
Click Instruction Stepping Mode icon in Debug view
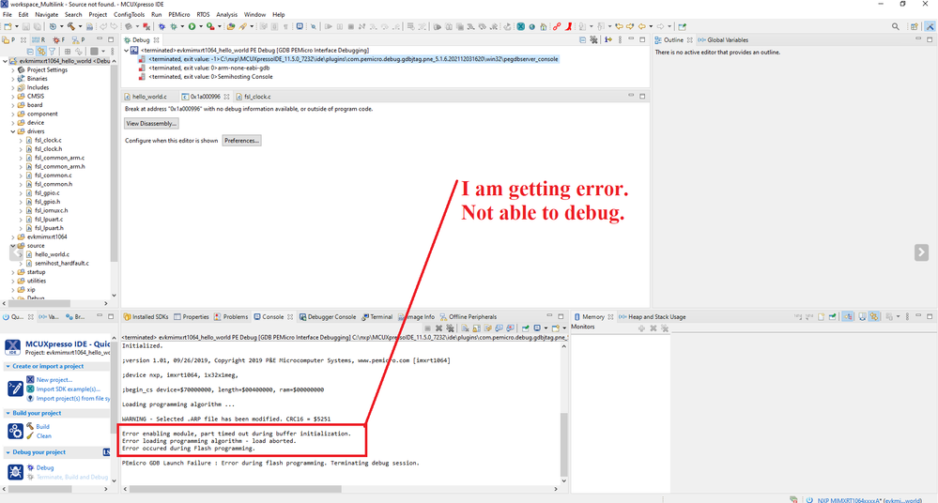[607, 40]
